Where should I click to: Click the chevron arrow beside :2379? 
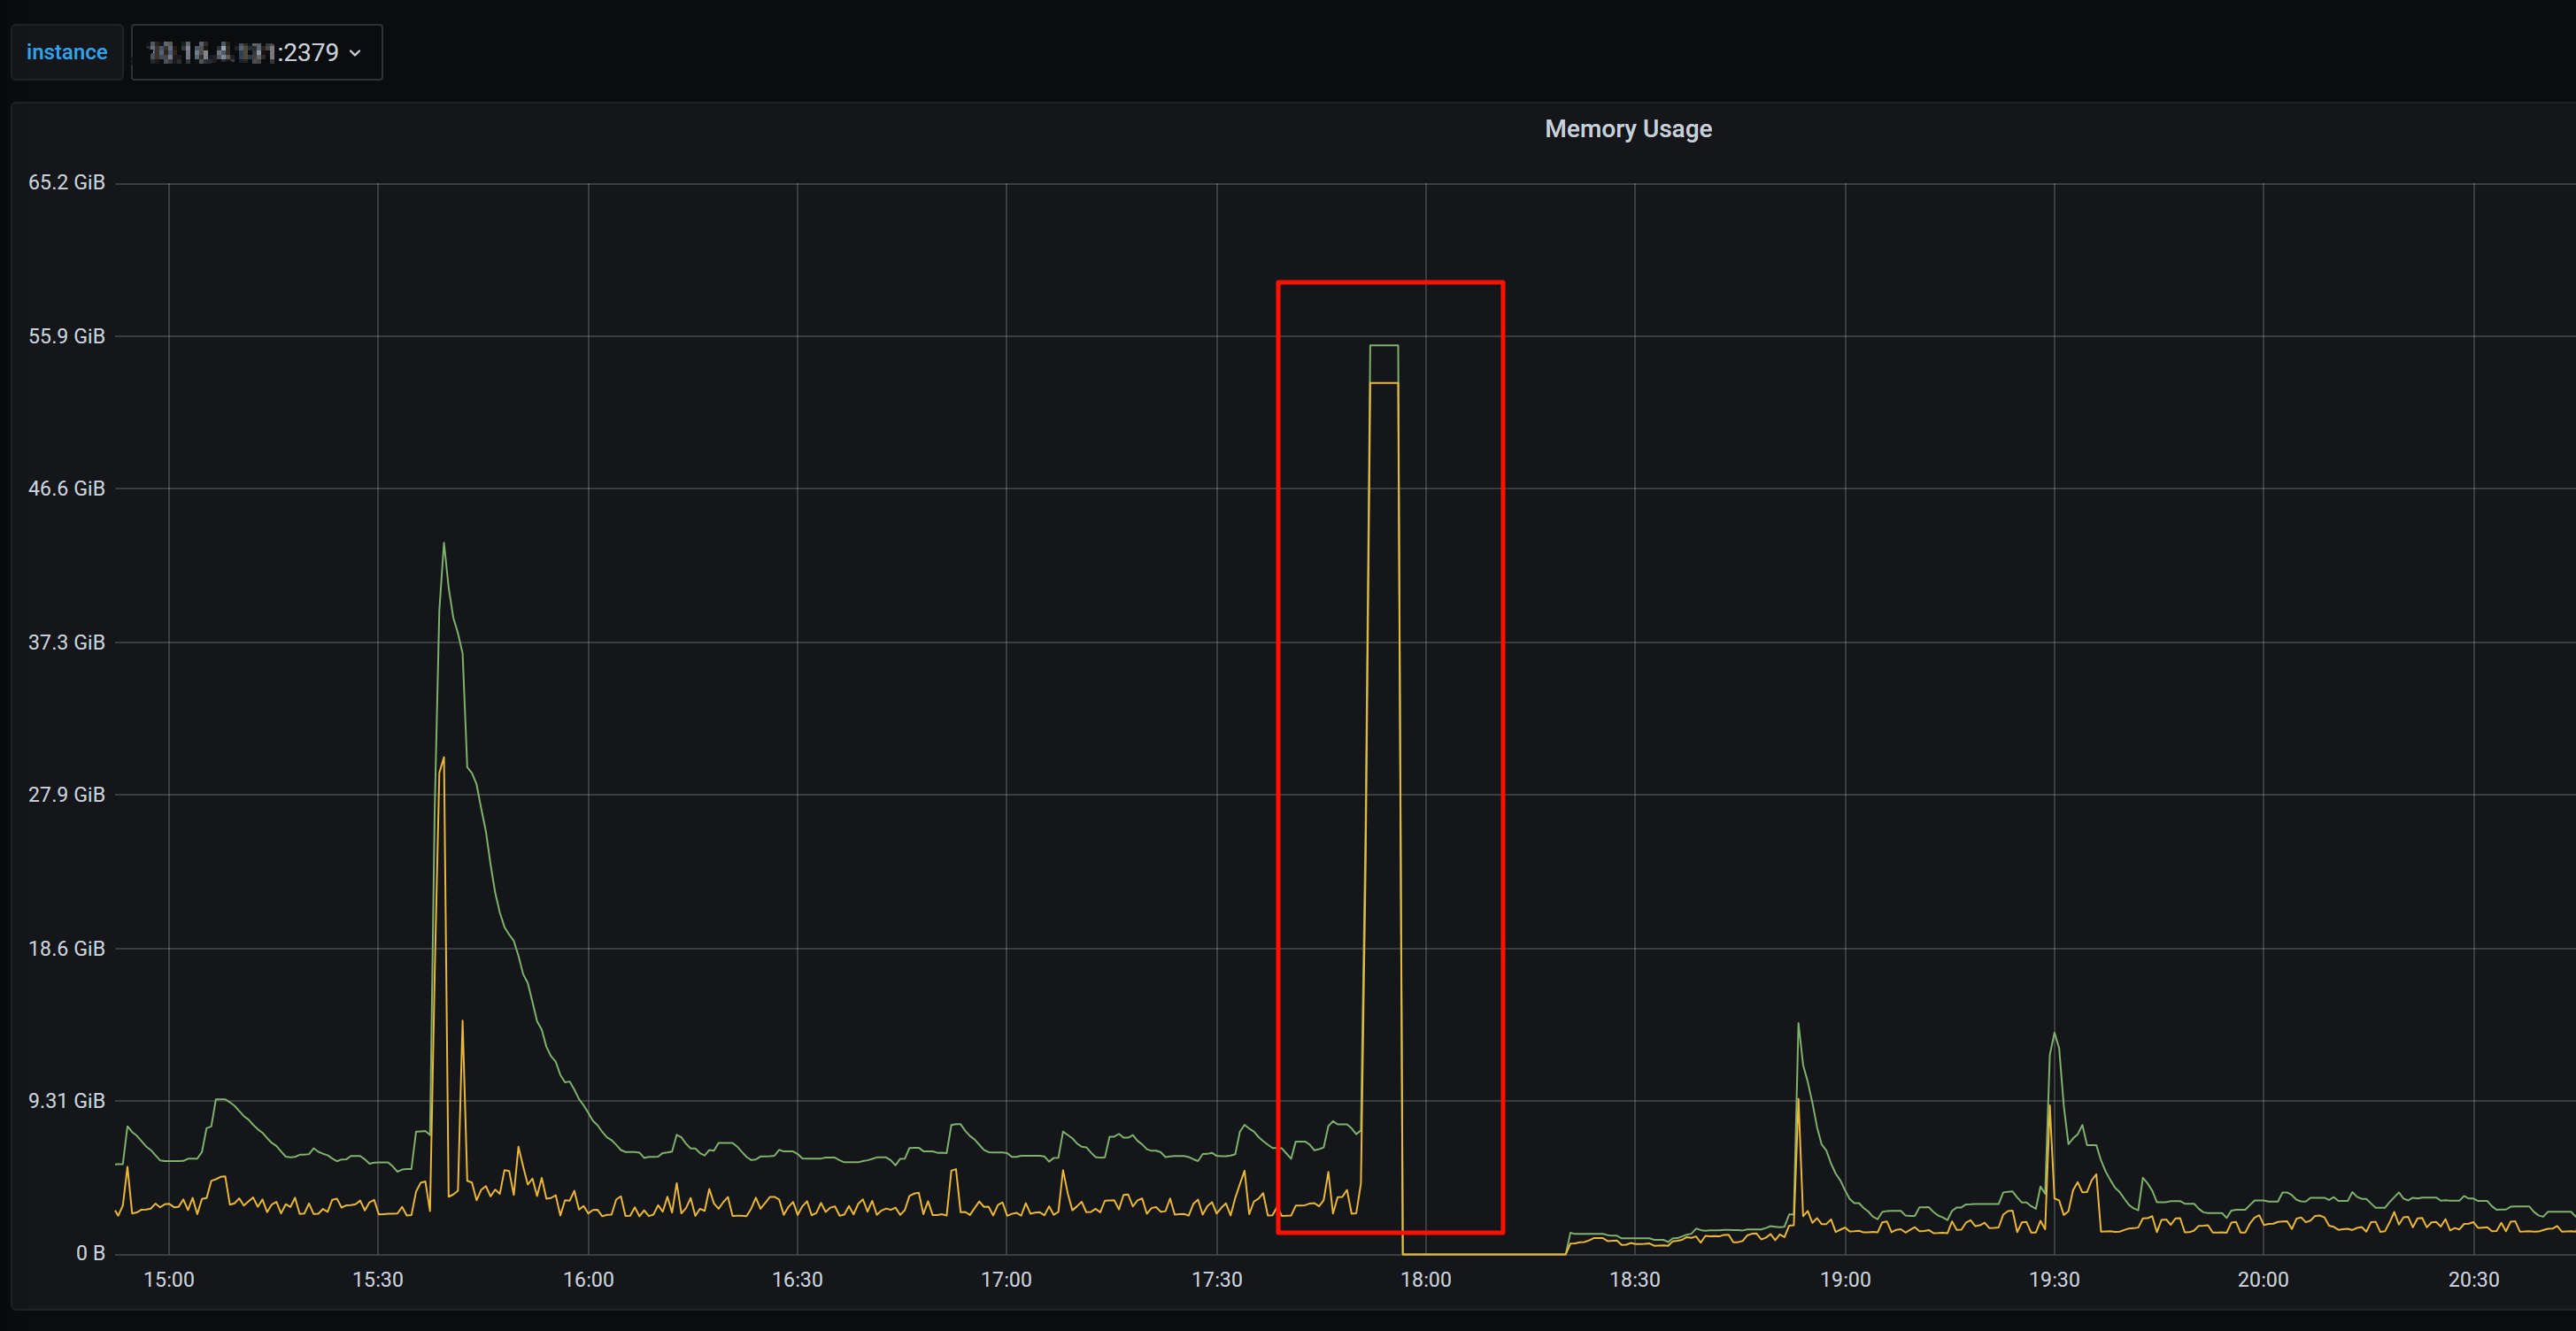[355, 53]
